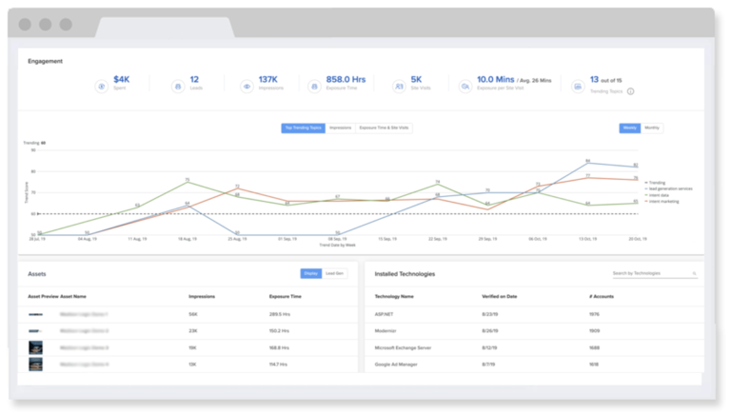Click the Exposure Time icon
This screenshot has width=731, height=415.
pos(314,87)
